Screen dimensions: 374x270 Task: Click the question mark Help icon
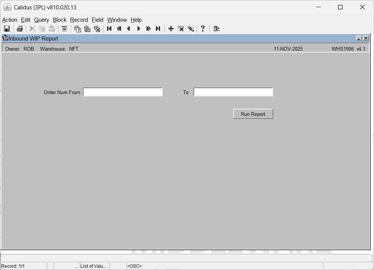pos(203,29)
